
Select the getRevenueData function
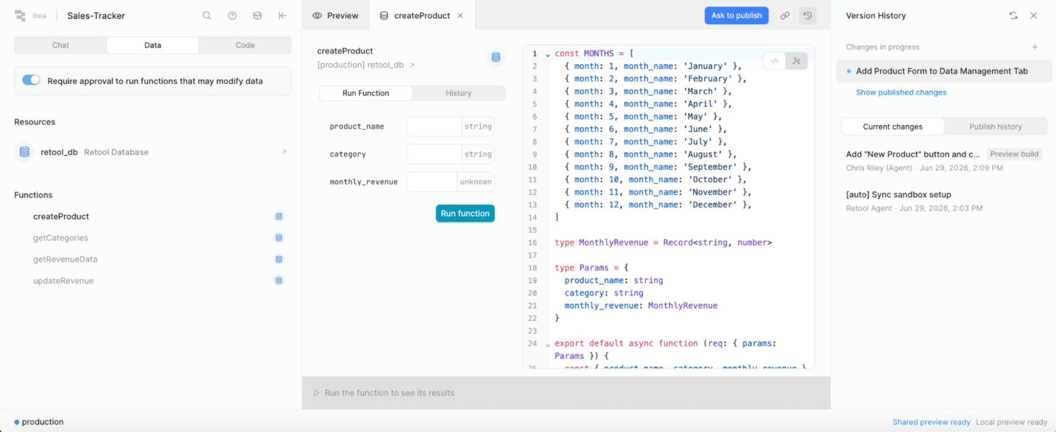click(65, 259)
